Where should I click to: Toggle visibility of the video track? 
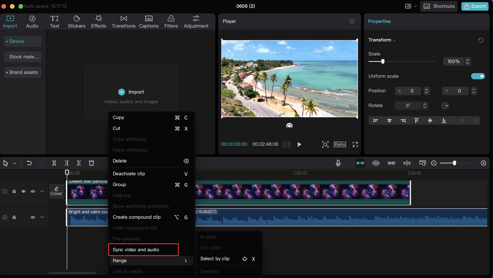click(23, 191)
